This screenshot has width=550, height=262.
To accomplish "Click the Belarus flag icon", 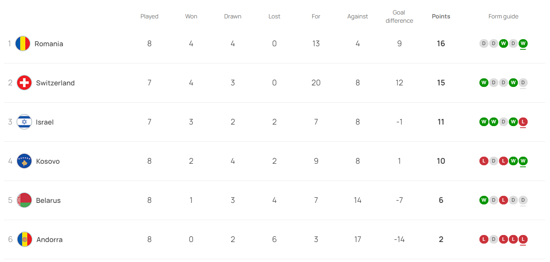I will (24, 200).
